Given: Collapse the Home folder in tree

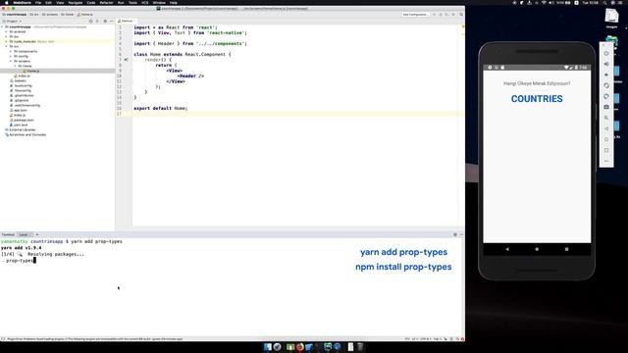Looking at the screenshot, I should pyautogui.click(x=16, y=66).
